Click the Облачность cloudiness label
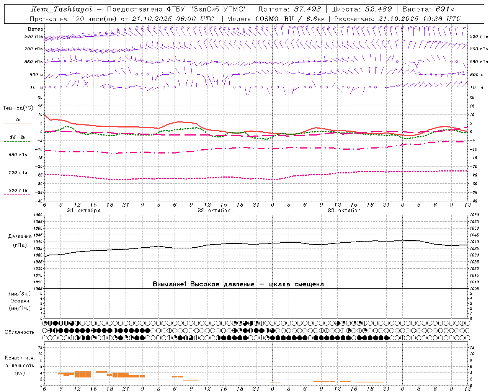Viewport: 490px width, 392px height. pyautogui.click(x=20, y=332)
